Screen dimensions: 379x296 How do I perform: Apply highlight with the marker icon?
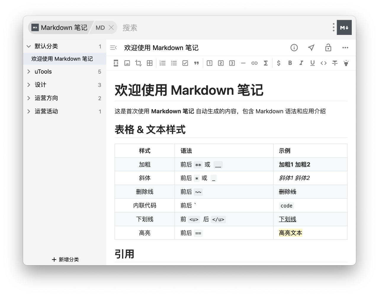click(346, 63)
